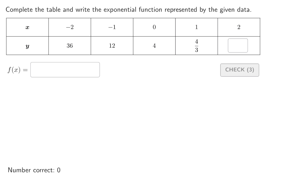Click the 12 value in the y row

click(x=112, y=46)
